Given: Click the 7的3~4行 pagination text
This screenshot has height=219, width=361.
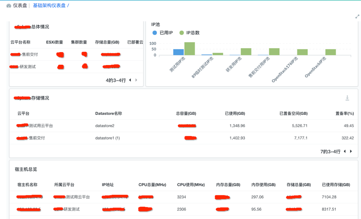Looking at the screenshot, I should click(330, 152).
